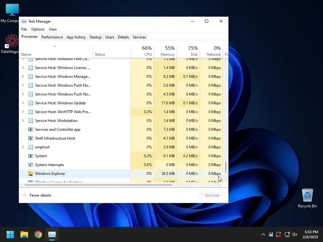Screen dimensions: 323x242
Task: Click the network tray icon
Action: tap(287, 234)
